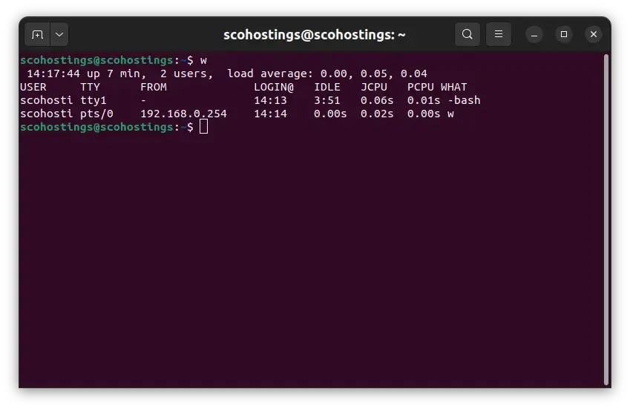Click the JCPU column header
Viewport: 630px width, 409px height.
point(374,87)
